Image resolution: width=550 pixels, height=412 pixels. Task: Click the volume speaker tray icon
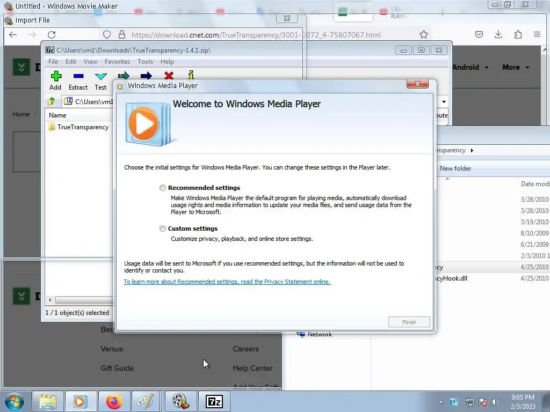click(496, 402)
